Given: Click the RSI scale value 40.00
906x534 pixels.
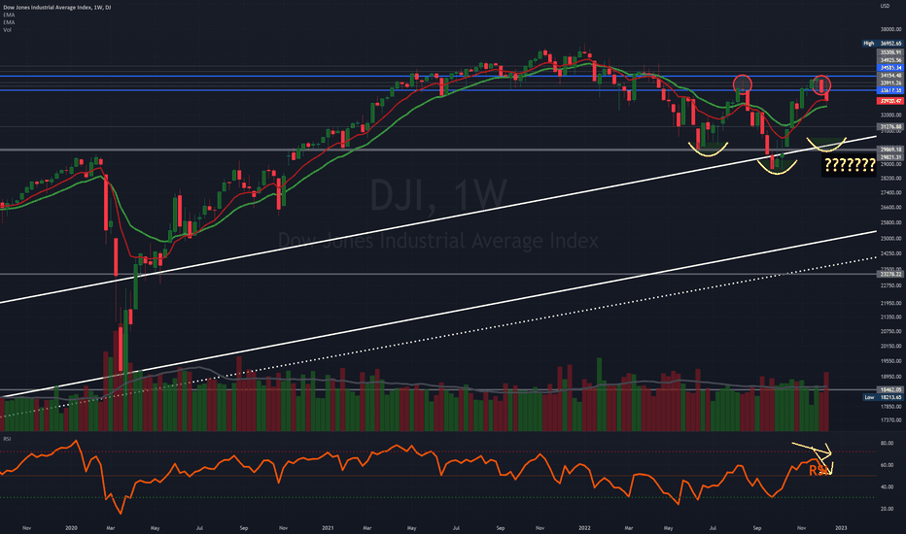Looking at the screenshot, I should (887, 487).
